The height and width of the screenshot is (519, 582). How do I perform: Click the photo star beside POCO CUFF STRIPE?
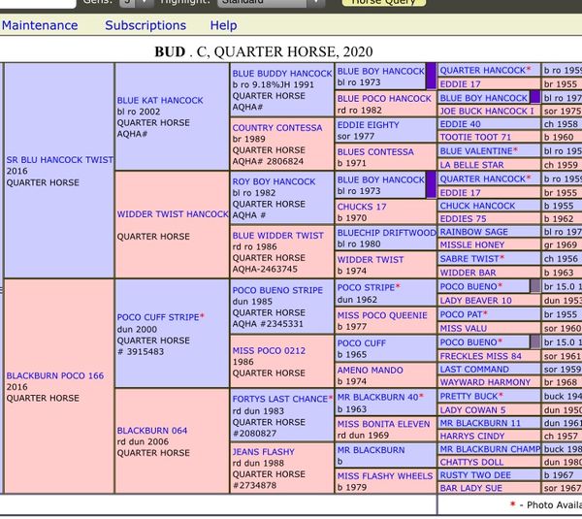203,316
